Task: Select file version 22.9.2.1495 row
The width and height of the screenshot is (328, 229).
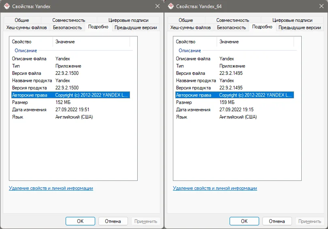Action: click(235, 73)
